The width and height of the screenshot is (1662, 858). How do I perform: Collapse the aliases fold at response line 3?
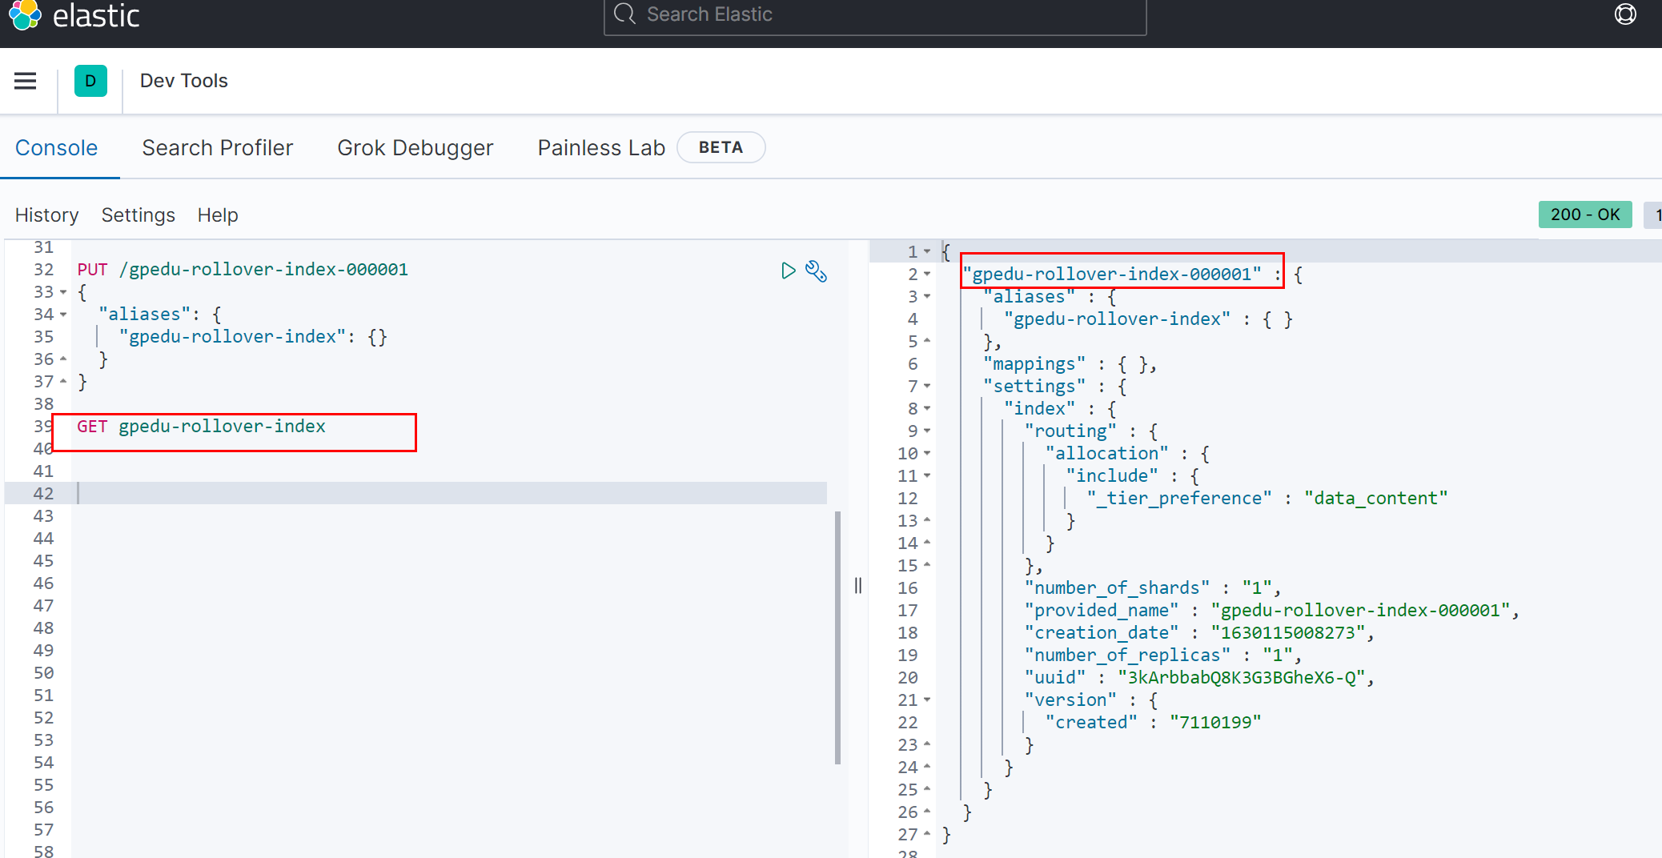[927, 297]
